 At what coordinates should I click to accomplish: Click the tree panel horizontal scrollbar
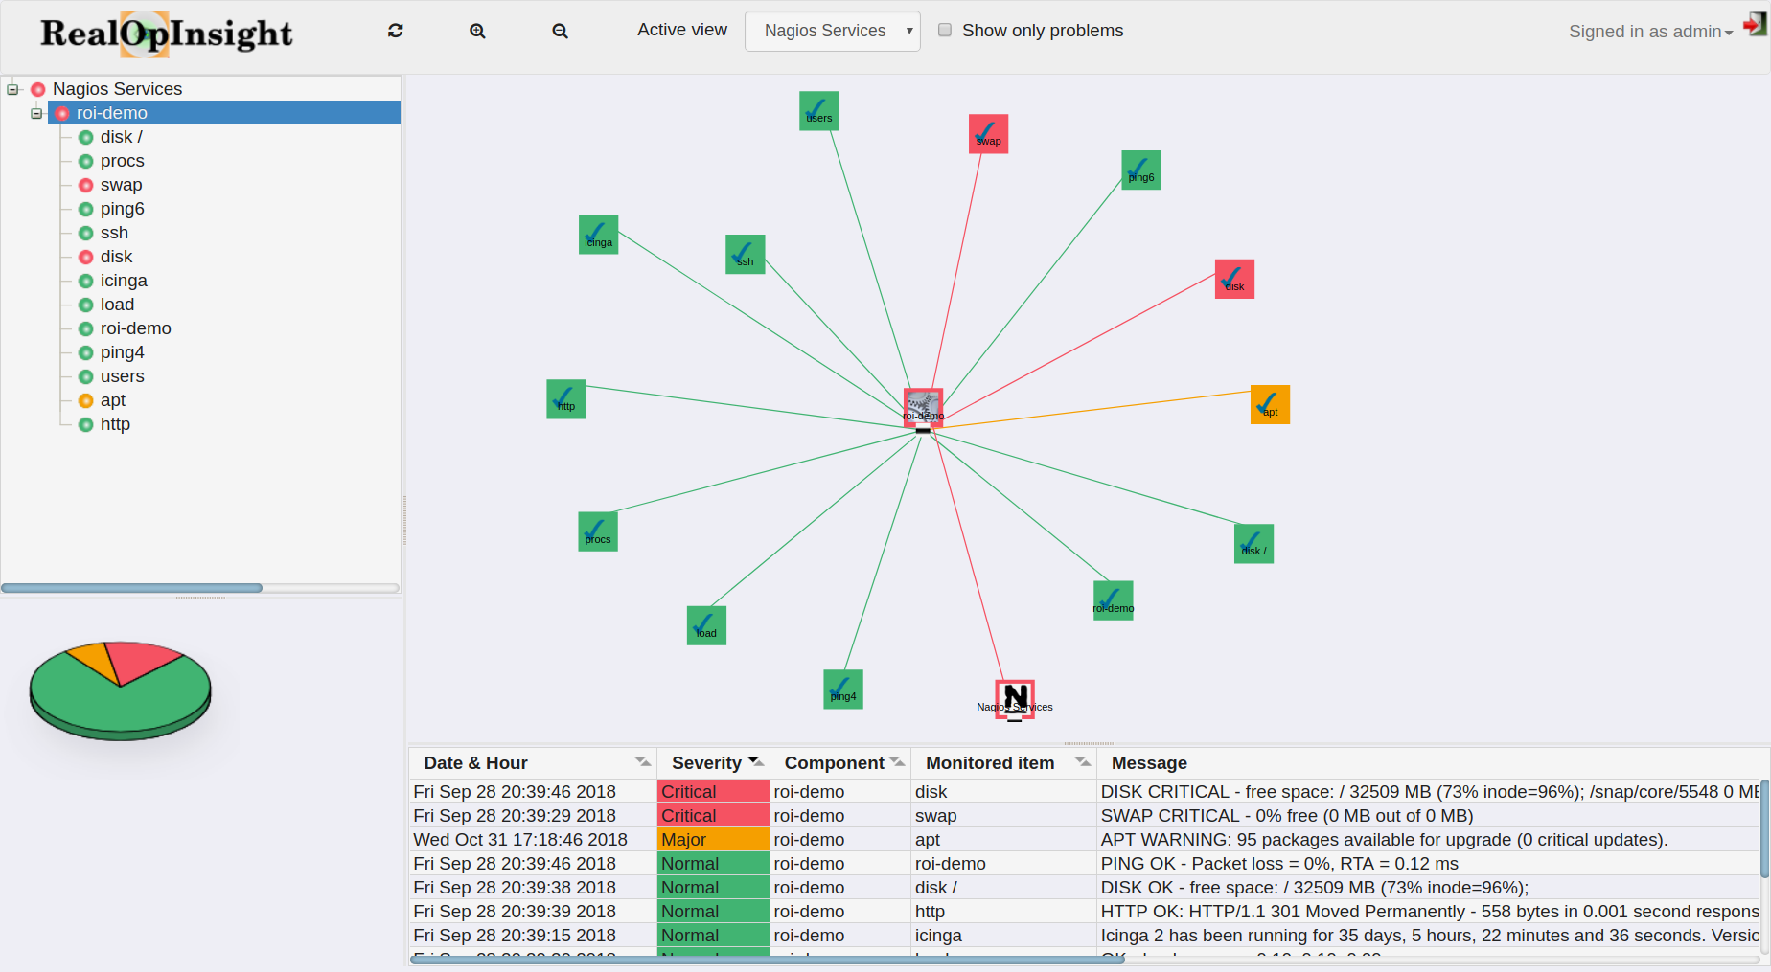point(131,588)
